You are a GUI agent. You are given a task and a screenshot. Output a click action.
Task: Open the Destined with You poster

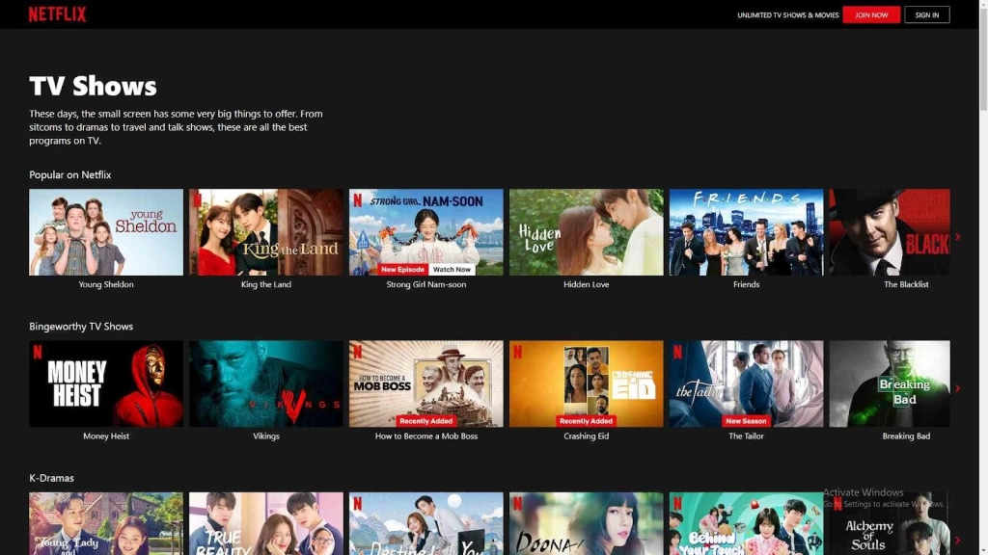(425, 523)
